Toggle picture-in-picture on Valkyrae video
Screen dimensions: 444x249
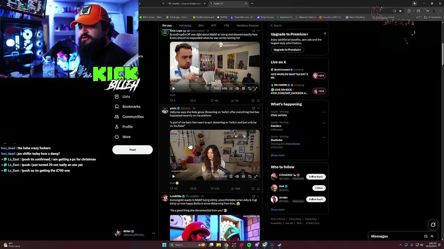point(249,176)
